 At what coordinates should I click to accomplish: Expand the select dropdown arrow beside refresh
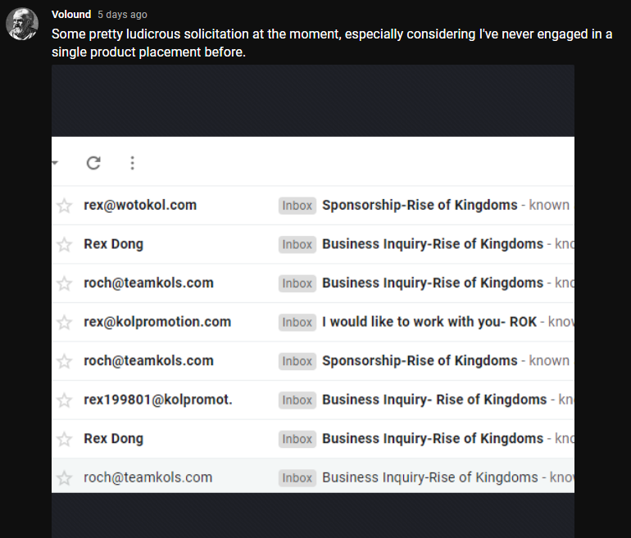tap(55, 163)
